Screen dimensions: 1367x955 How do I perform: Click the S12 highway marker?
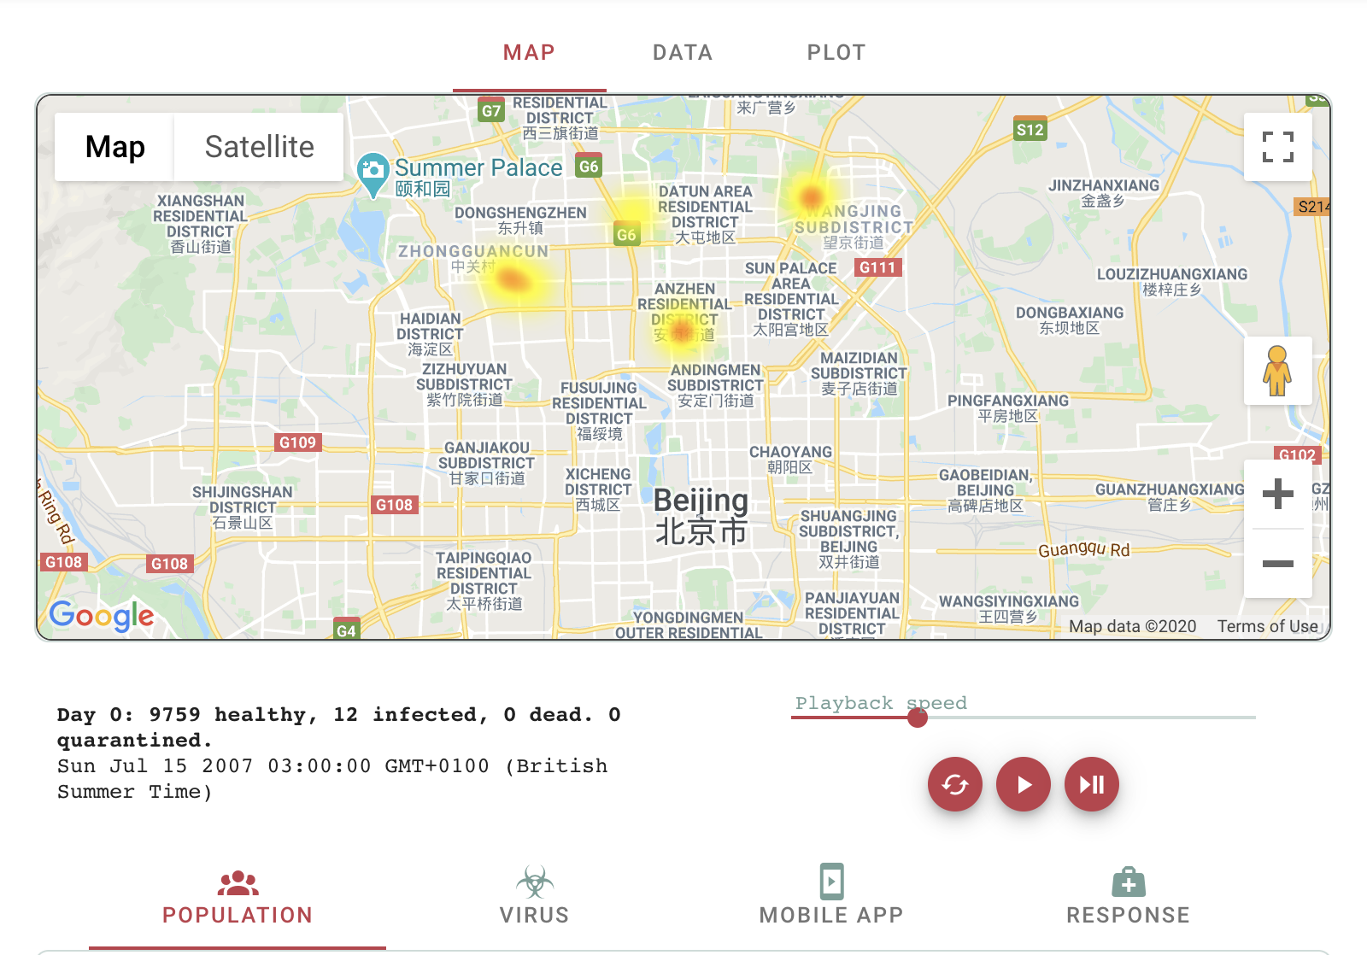(x=1030, y=130)
